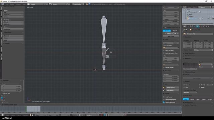This screenshot has width=214, height=120.
Task: Click the add screen layout plus icon
Action: 45,4
